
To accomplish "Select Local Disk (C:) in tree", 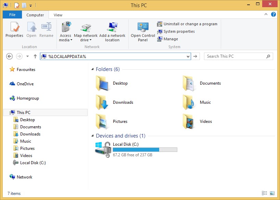I will (29, 162).
